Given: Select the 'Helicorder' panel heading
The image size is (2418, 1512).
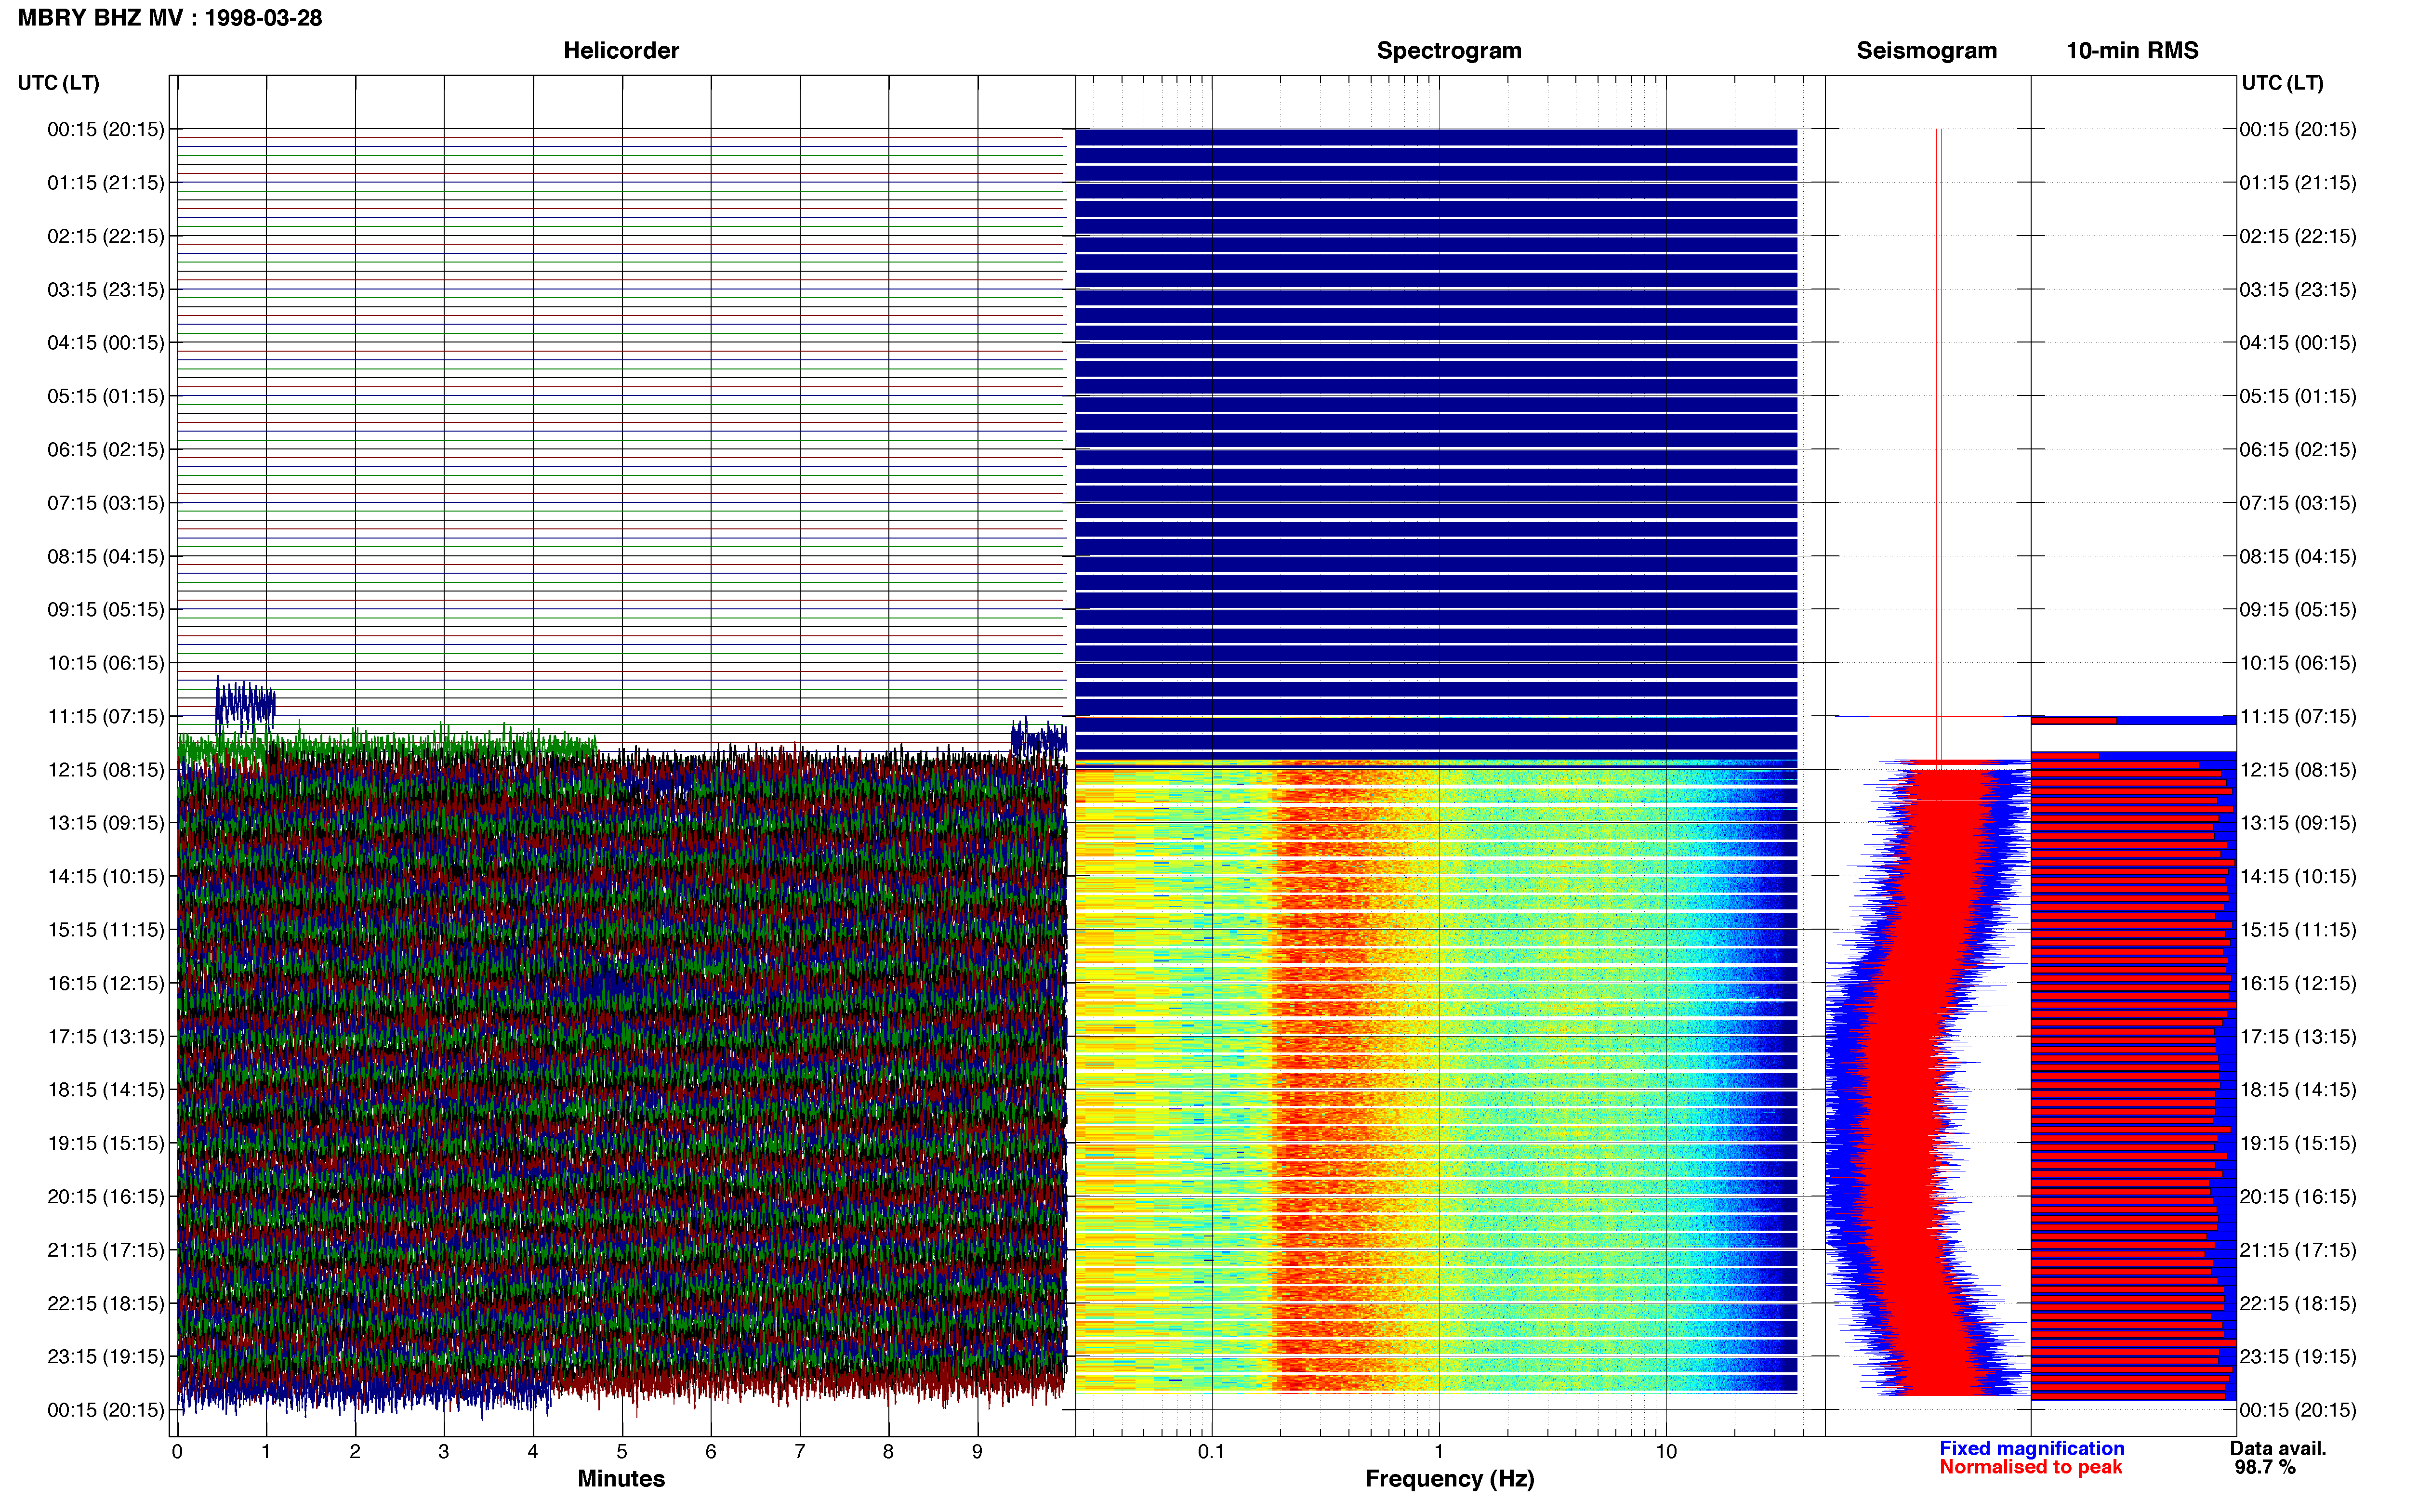Looking at the screenshot, I should pos(621,50).
